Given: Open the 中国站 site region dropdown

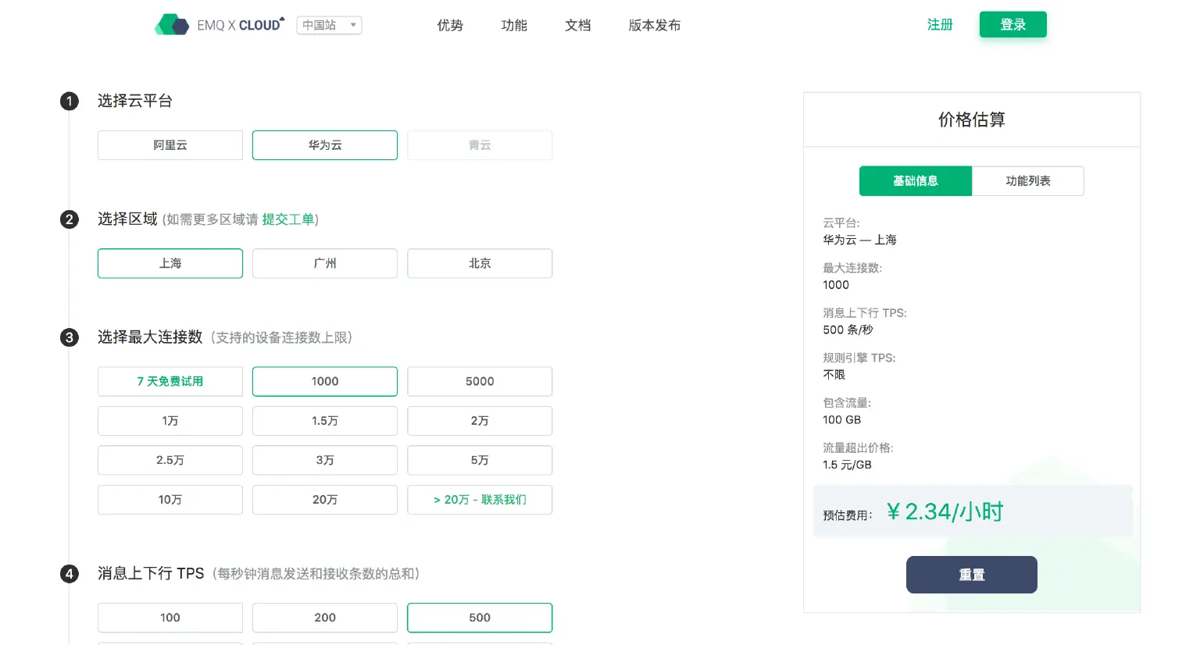Looking at the screenshot, I should [x=328, y=24].
